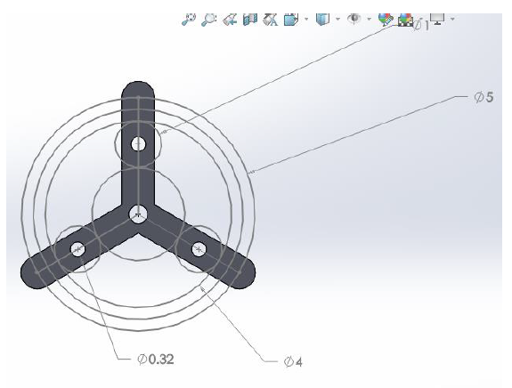The width and height of the screenshot is (512, 388).
Task: Select the Ø1 diameter dimension
Action: pyautogui.click(x=421, y=25)
